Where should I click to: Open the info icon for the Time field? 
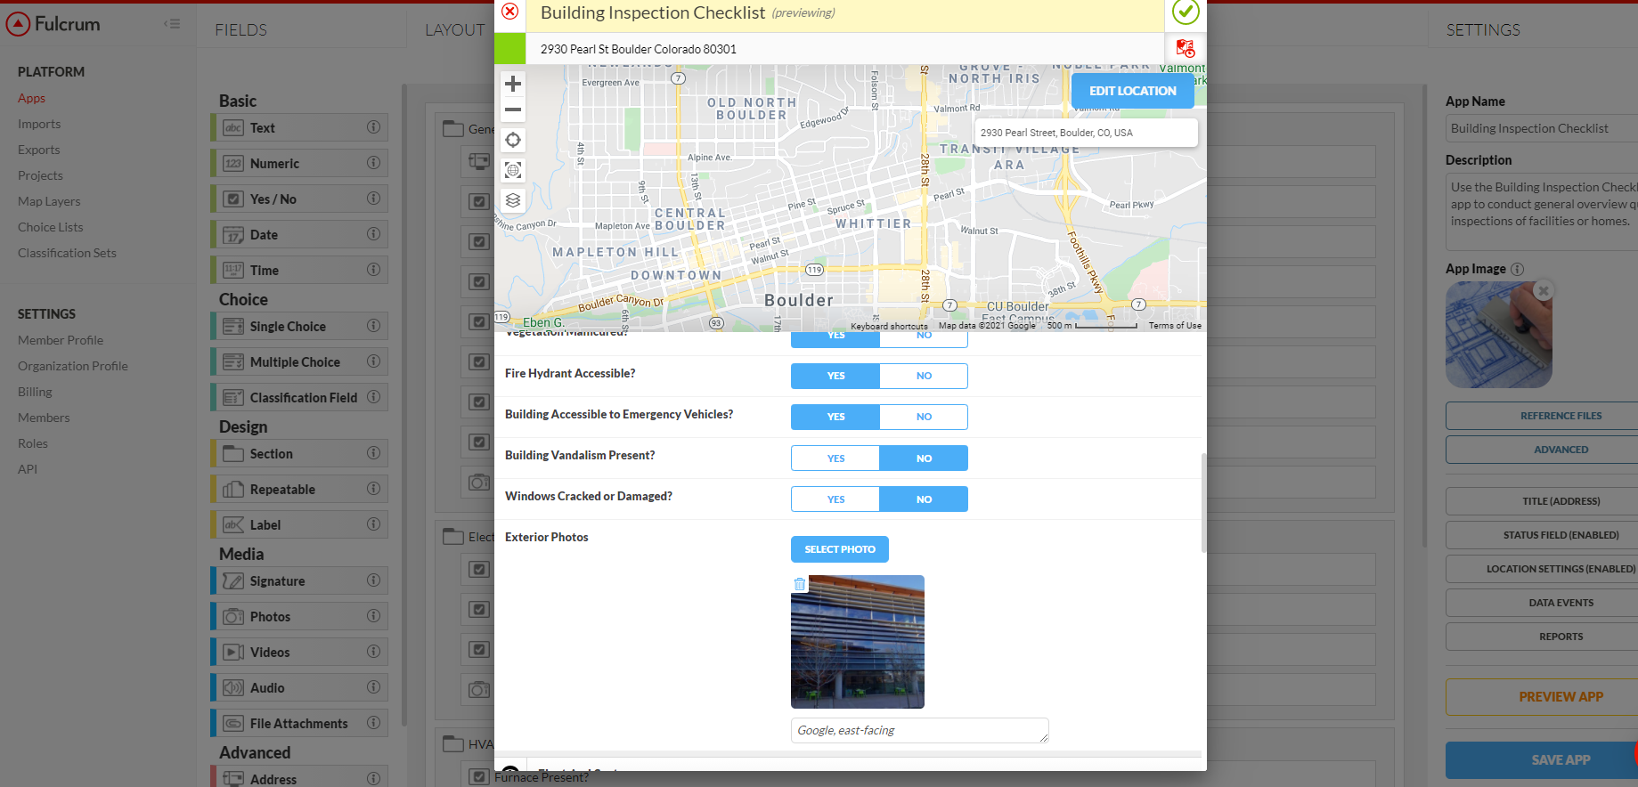pos(374,270)
